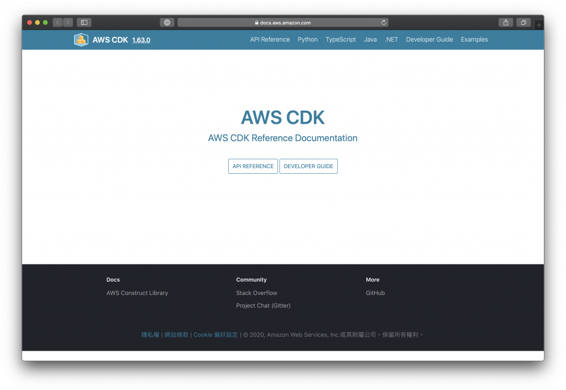Click the More footer heading
The image size is (566, 390).
[x=373, y=279]
